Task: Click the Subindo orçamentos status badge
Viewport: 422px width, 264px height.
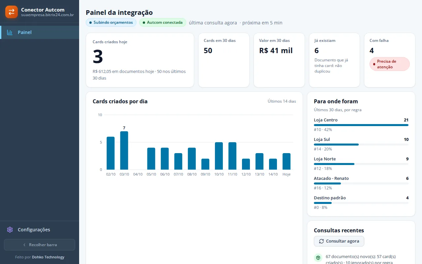Action: click(111, 22)
